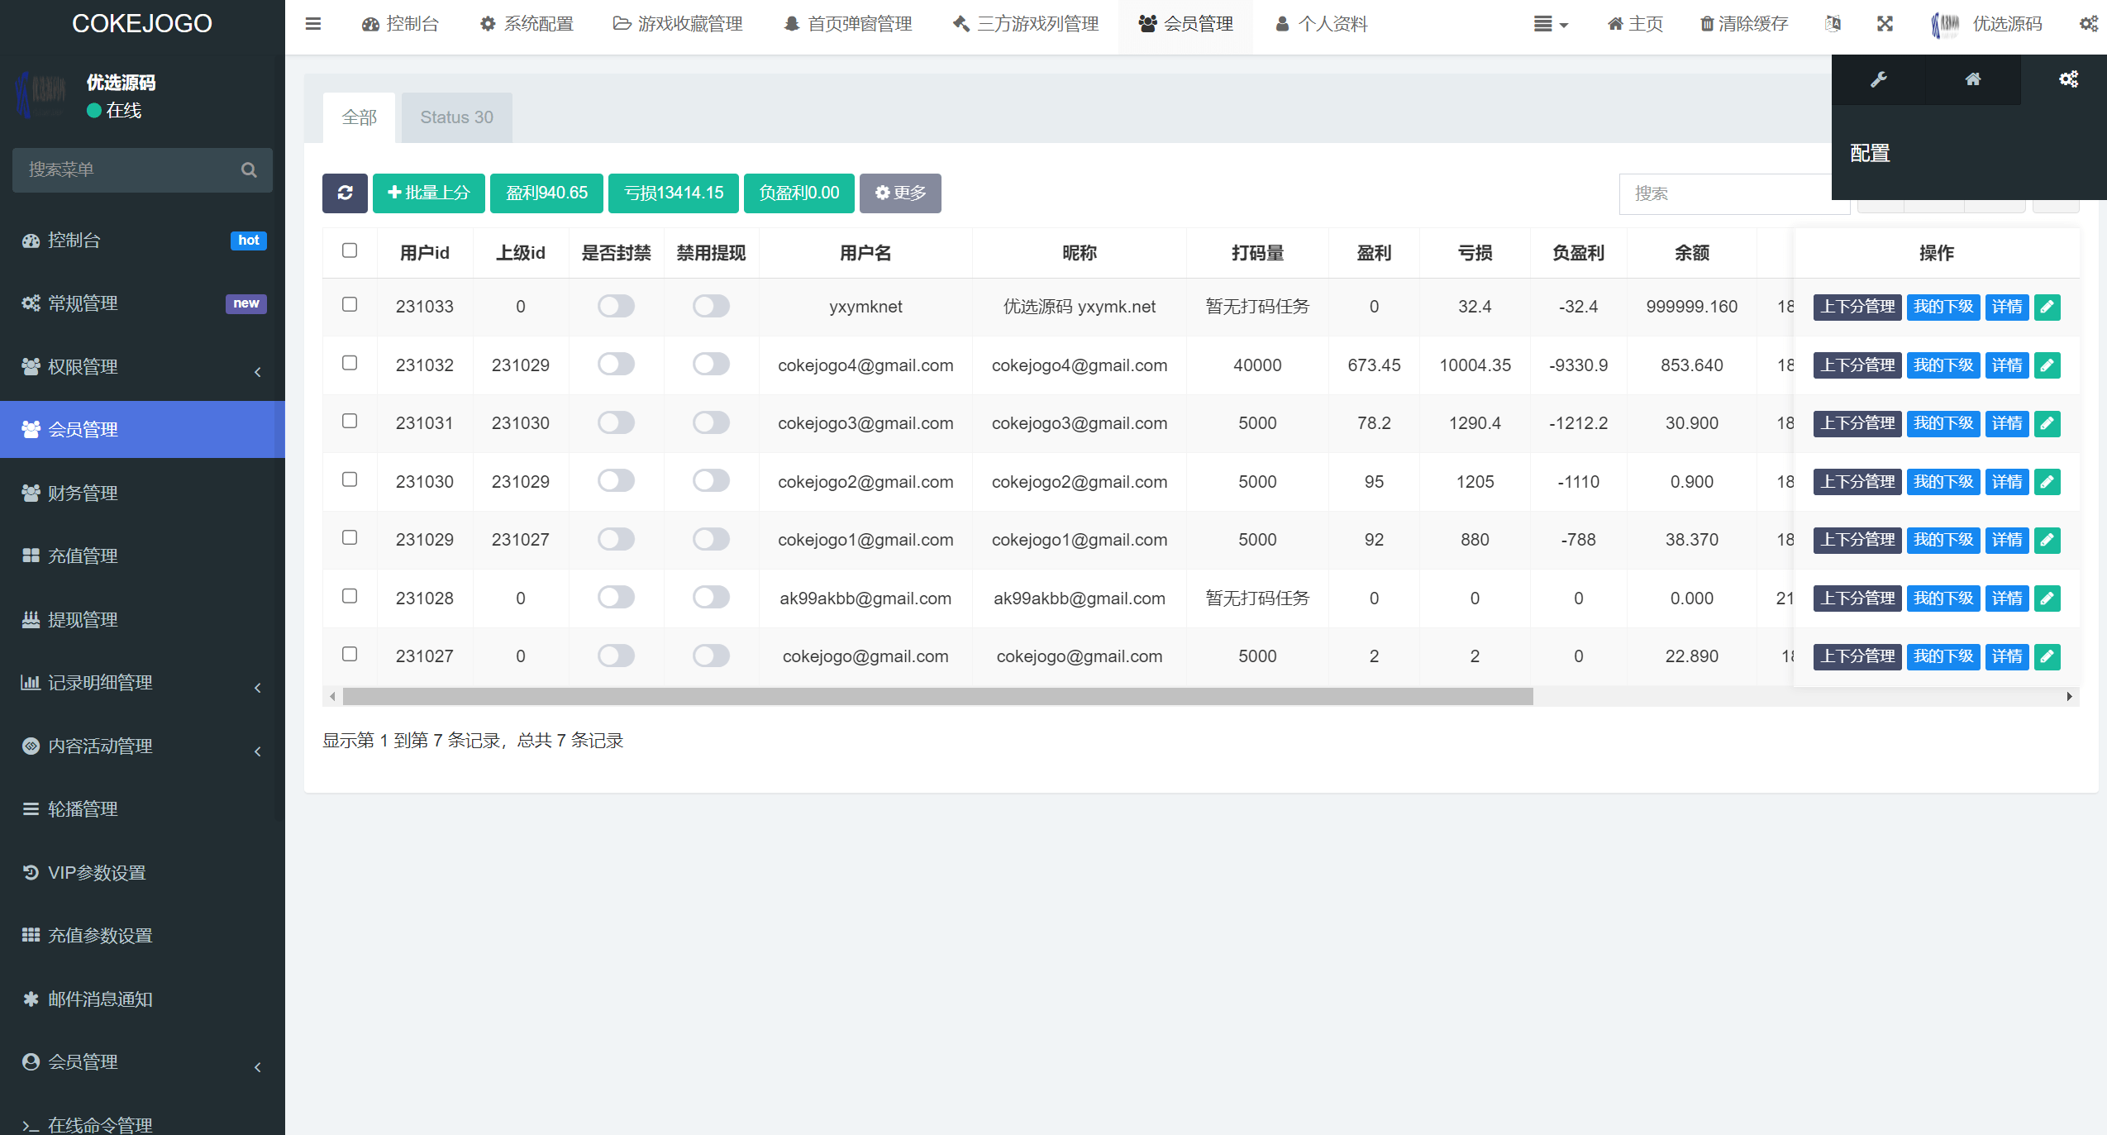
Task: Click 上下分管理 for user 231029
Action: 1857,540
